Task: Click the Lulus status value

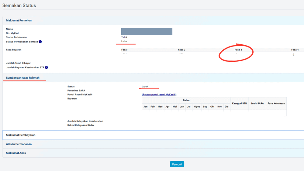Action: 124,41
